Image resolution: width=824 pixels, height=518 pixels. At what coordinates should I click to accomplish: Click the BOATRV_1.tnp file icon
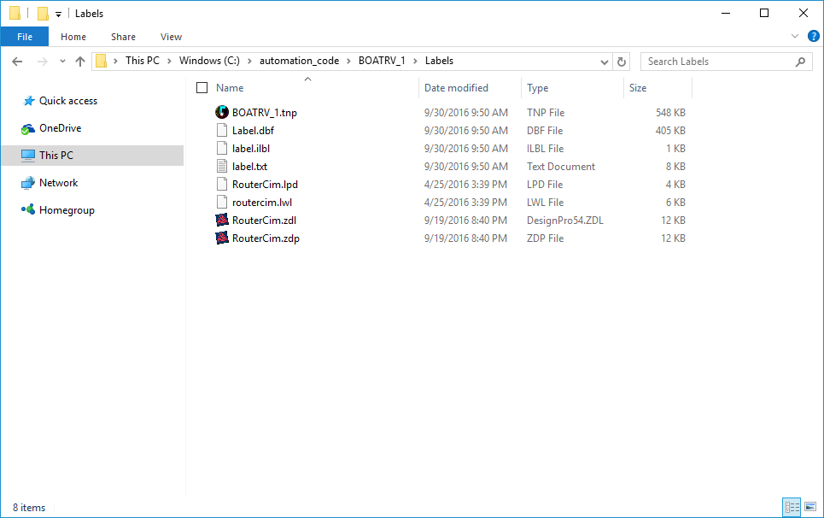click(x=223, y=112)
